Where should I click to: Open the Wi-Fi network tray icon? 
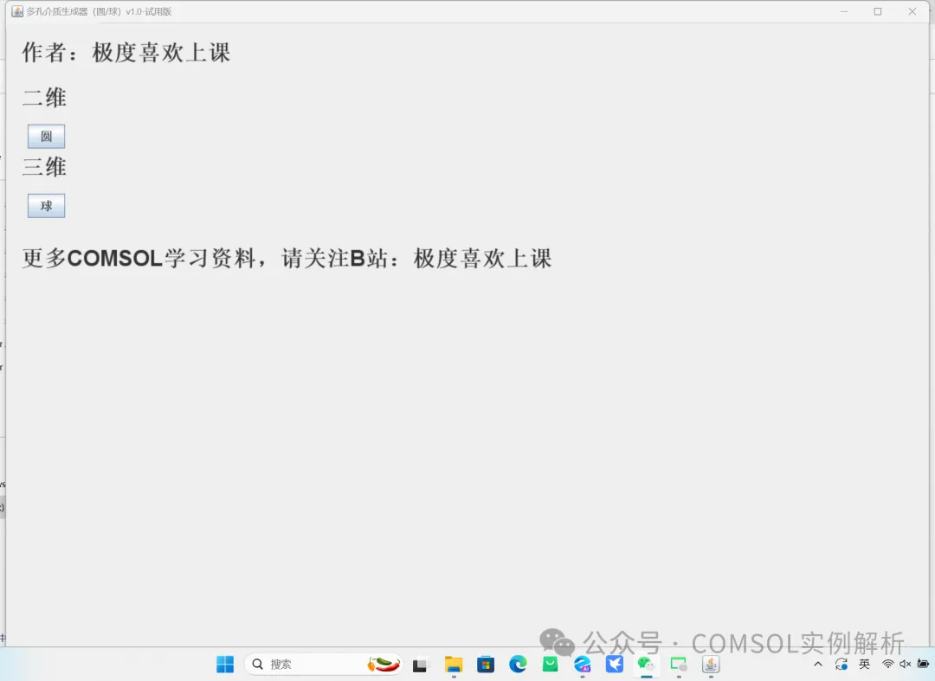(x=888, y=665)
